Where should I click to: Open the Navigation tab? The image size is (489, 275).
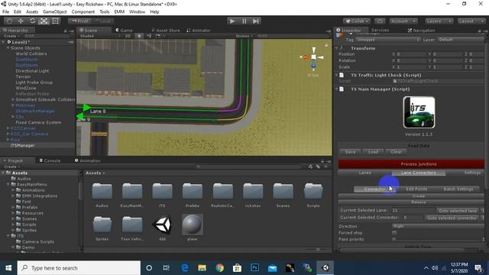point(421,31)
